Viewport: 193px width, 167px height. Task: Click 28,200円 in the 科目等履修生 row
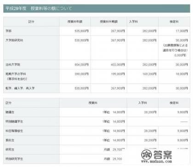coord(150,131)
